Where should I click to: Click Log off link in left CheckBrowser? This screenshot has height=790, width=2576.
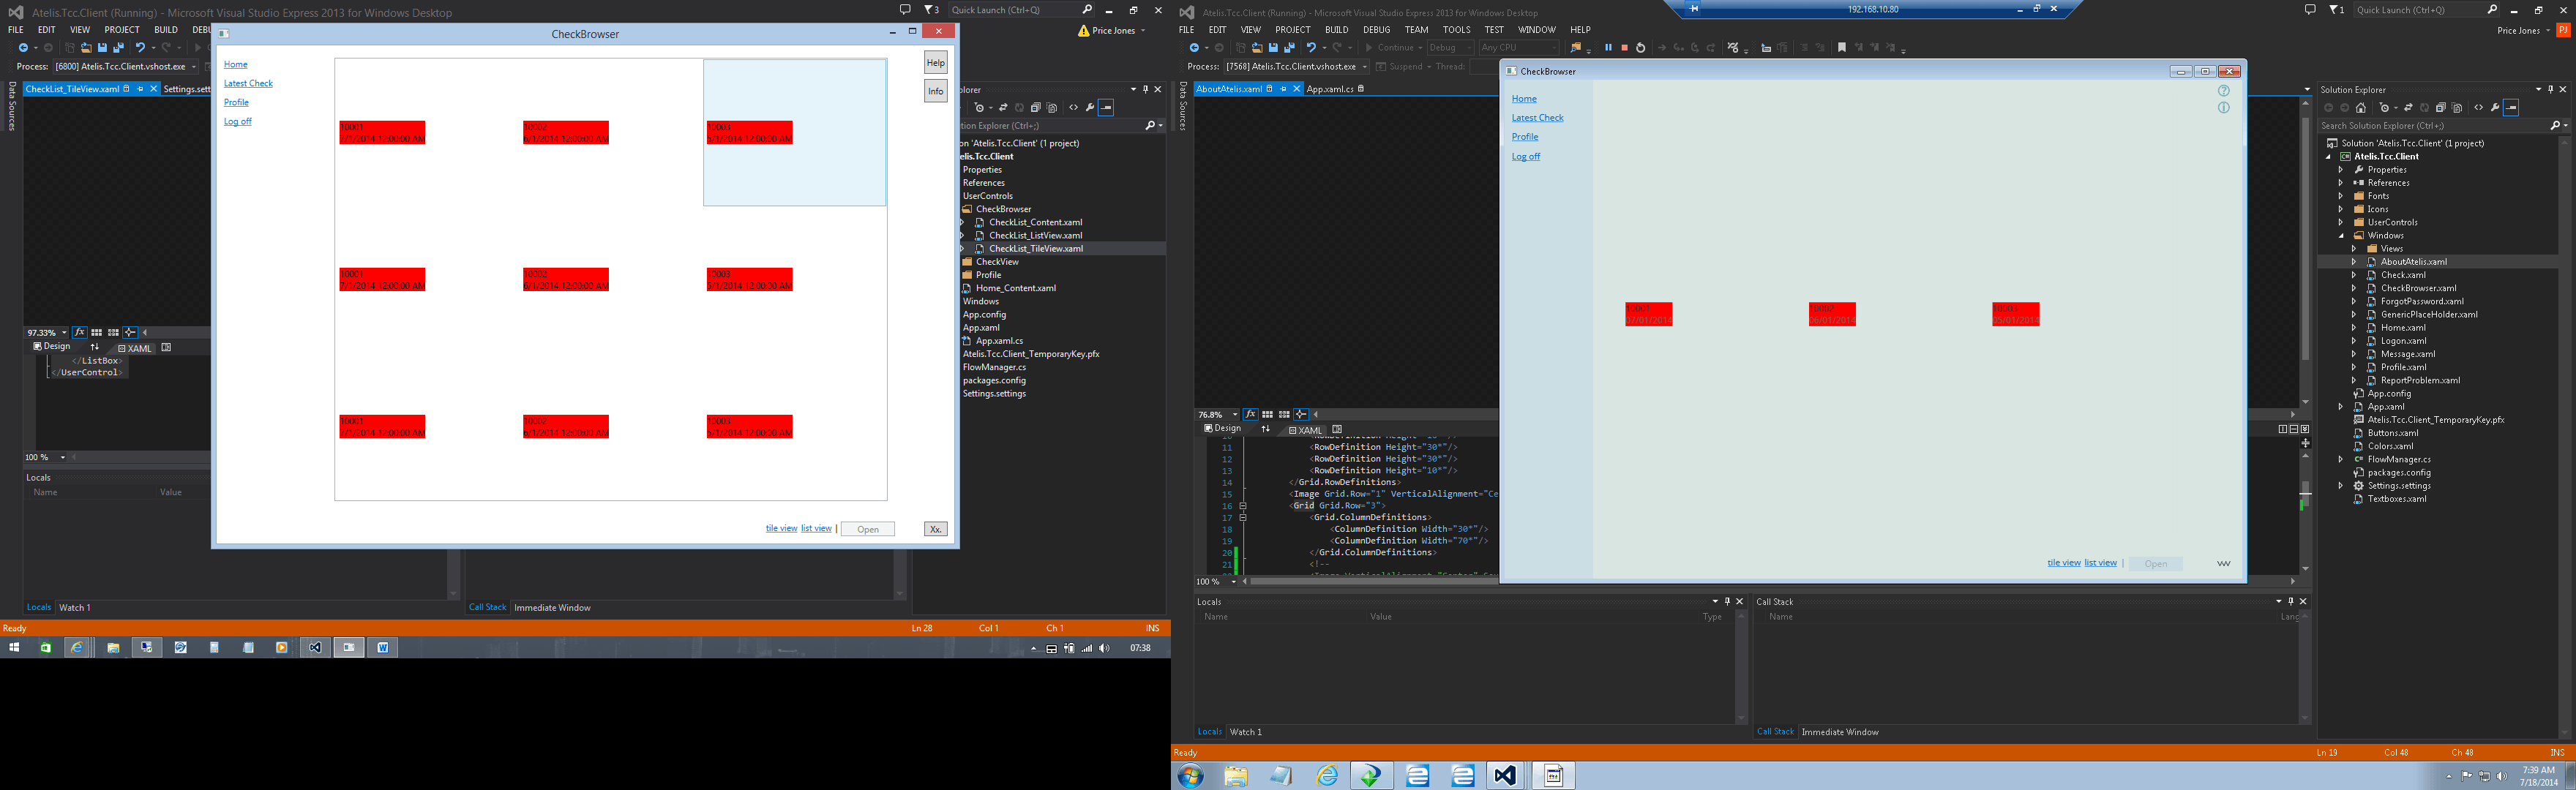238,122
